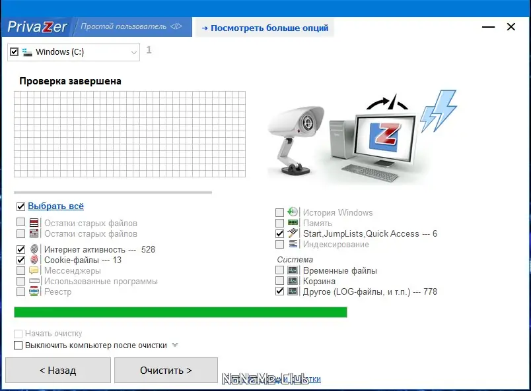The height and width of the screenshot is (391, 531).
Task: Open Посмотреть больше опций
Action: tap(265, 28)
